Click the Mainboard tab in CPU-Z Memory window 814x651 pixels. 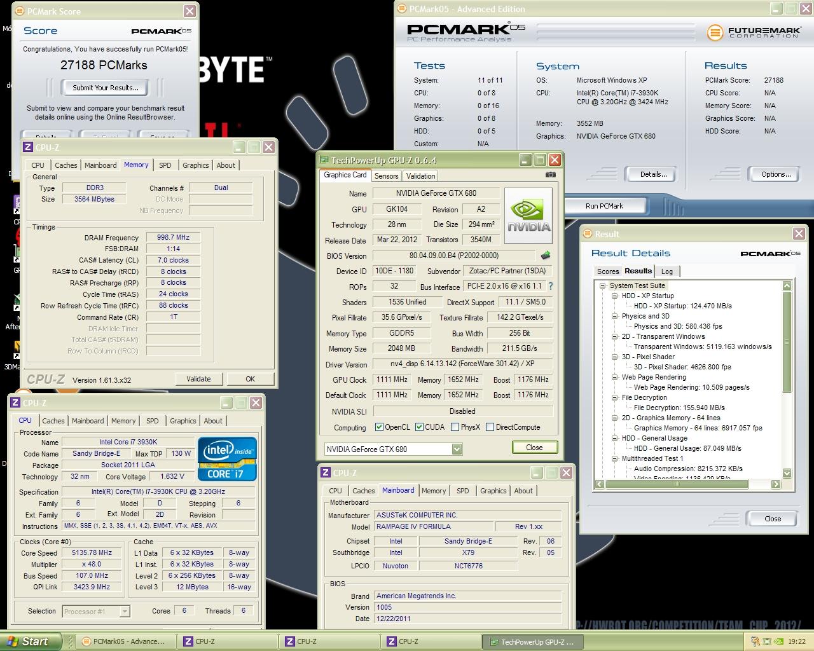coord(100,165)
